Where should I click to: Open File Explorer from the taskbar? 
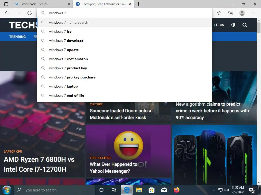139,190
